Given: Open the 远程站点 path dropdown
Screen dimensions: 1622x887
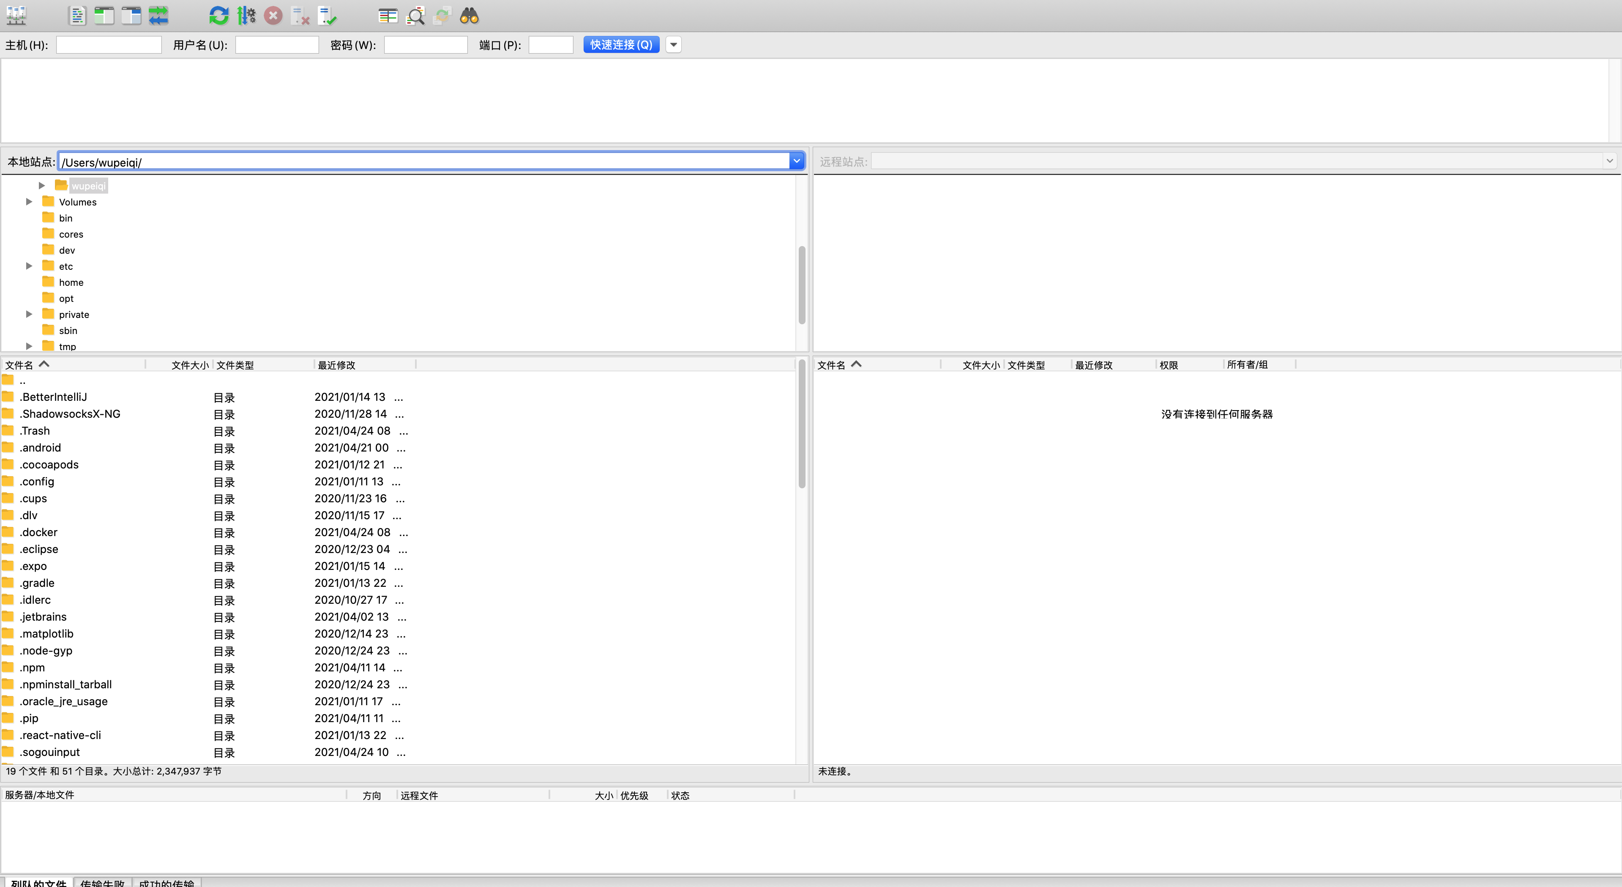Looking at the screenshot, I should point(1609,161).
